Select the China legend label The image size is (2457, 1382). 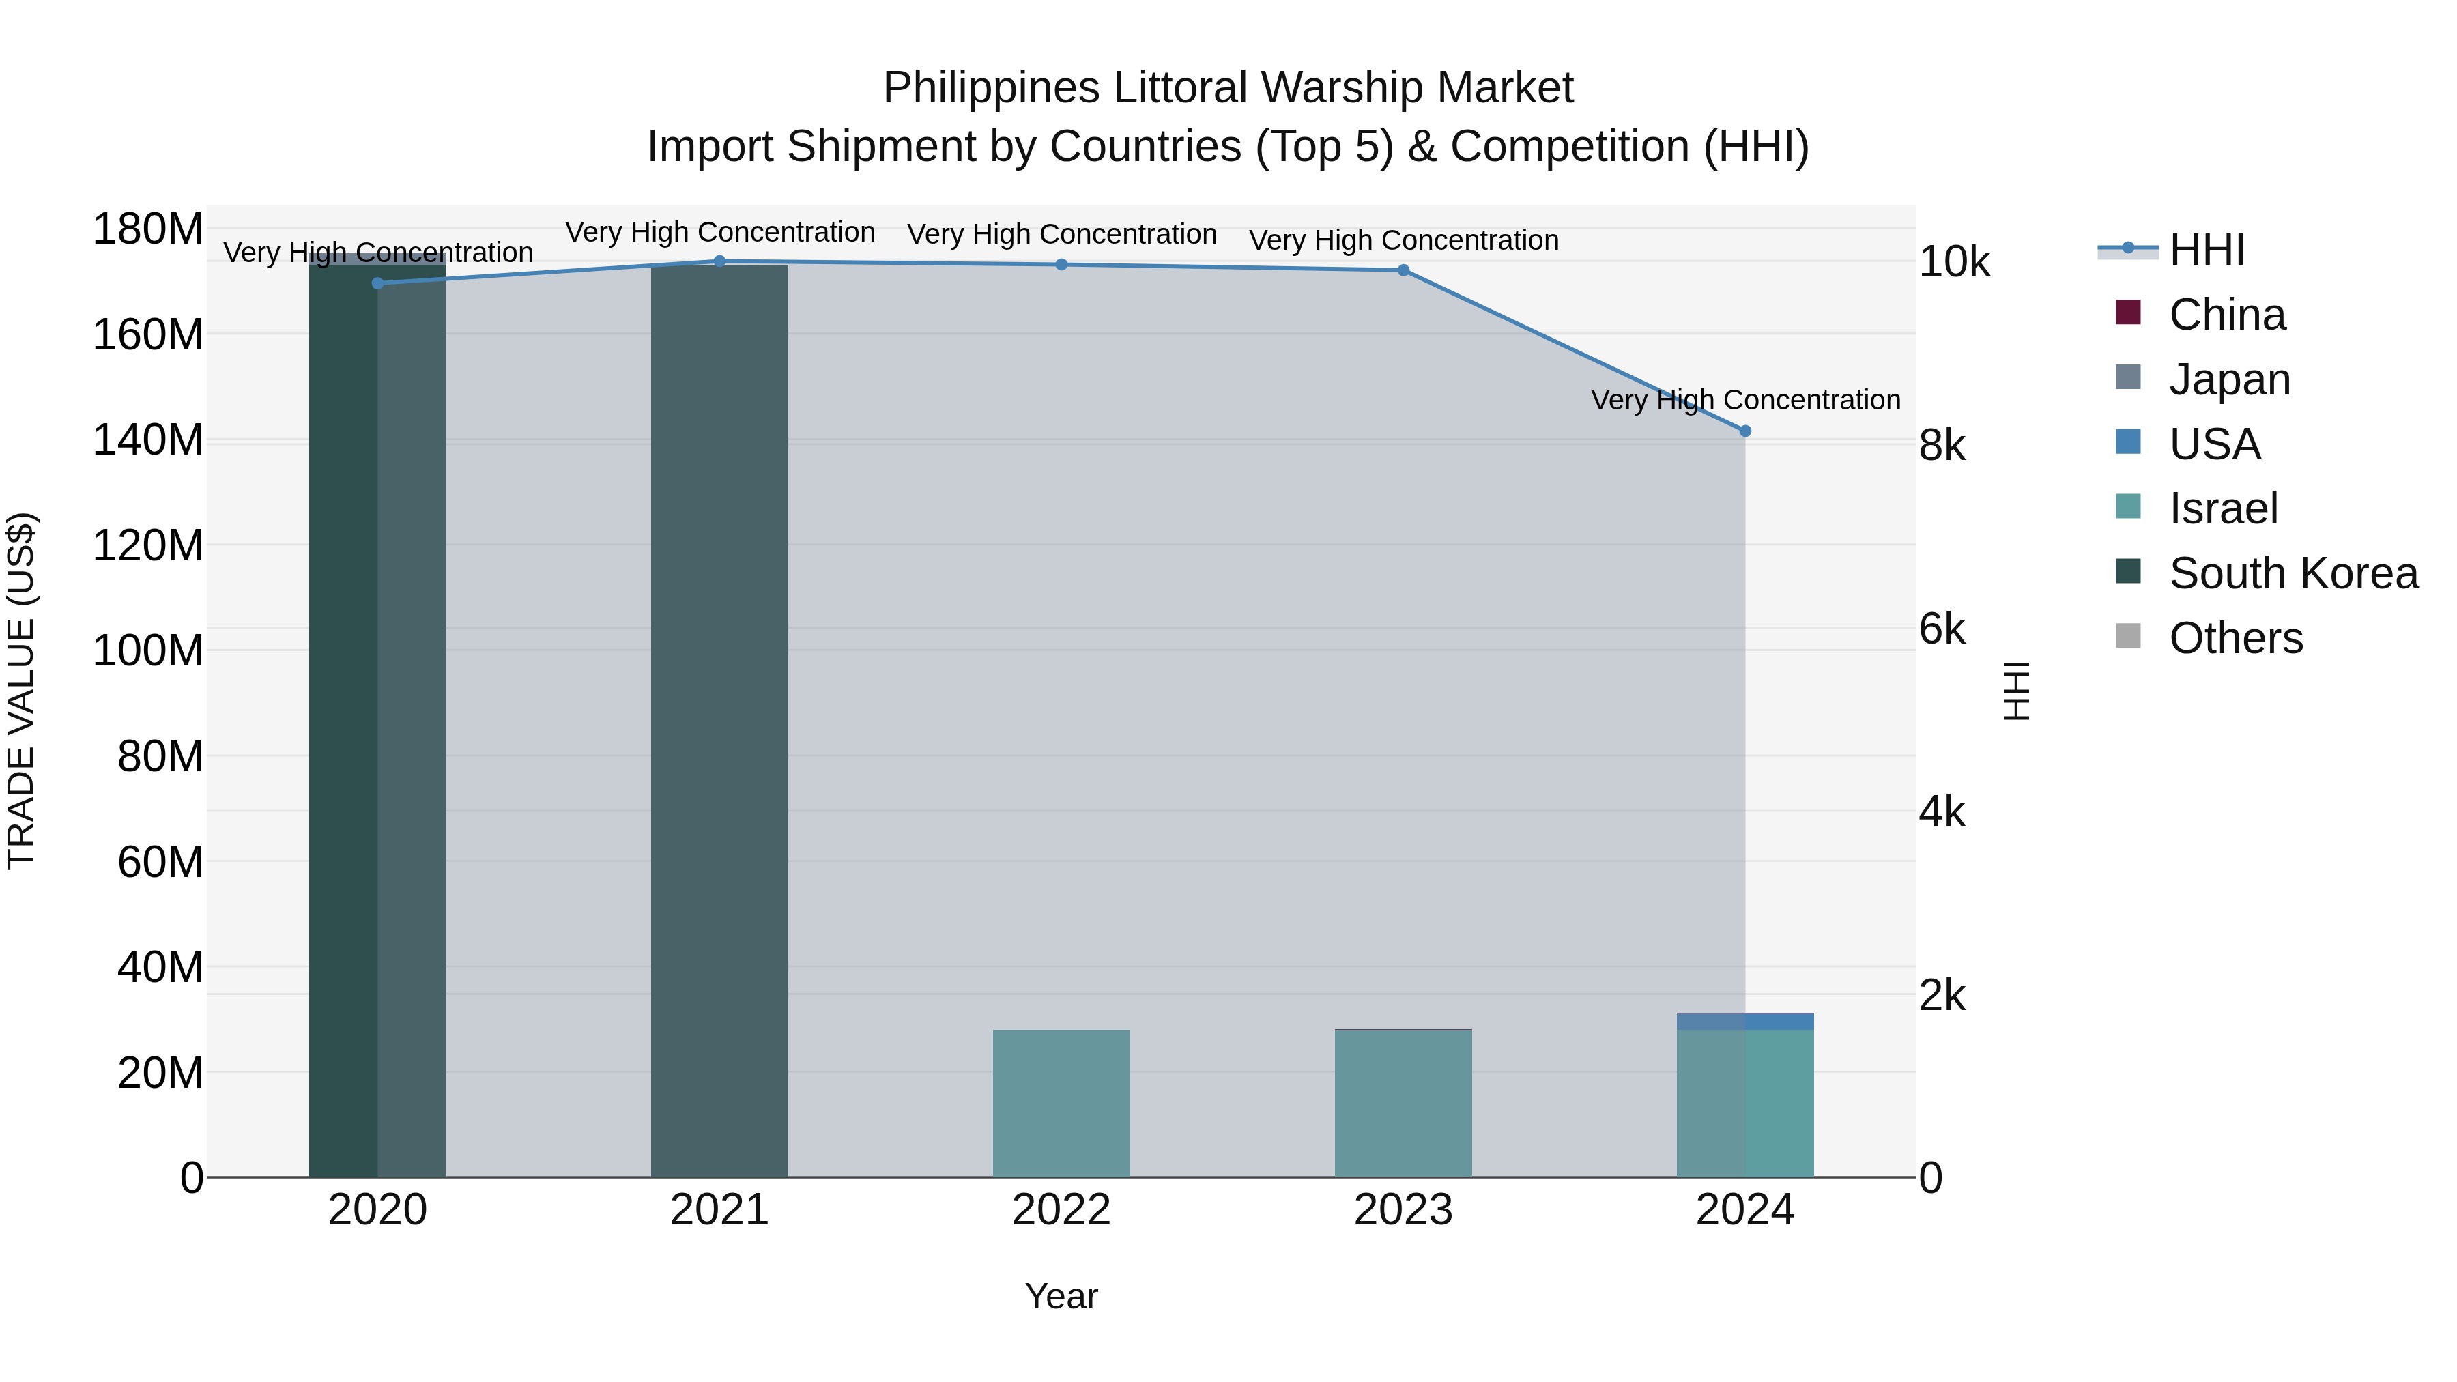2227,315
